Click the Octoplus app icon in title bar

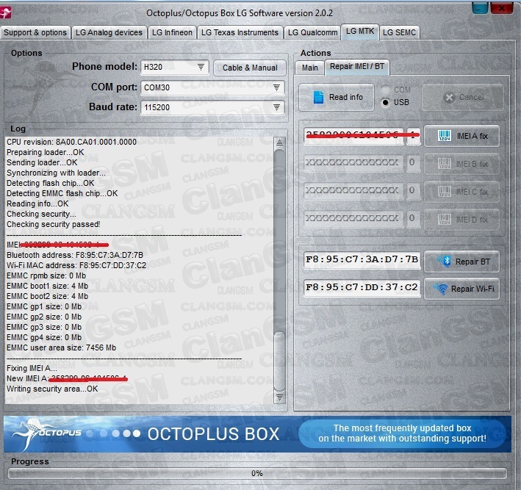tap(5, 12)
